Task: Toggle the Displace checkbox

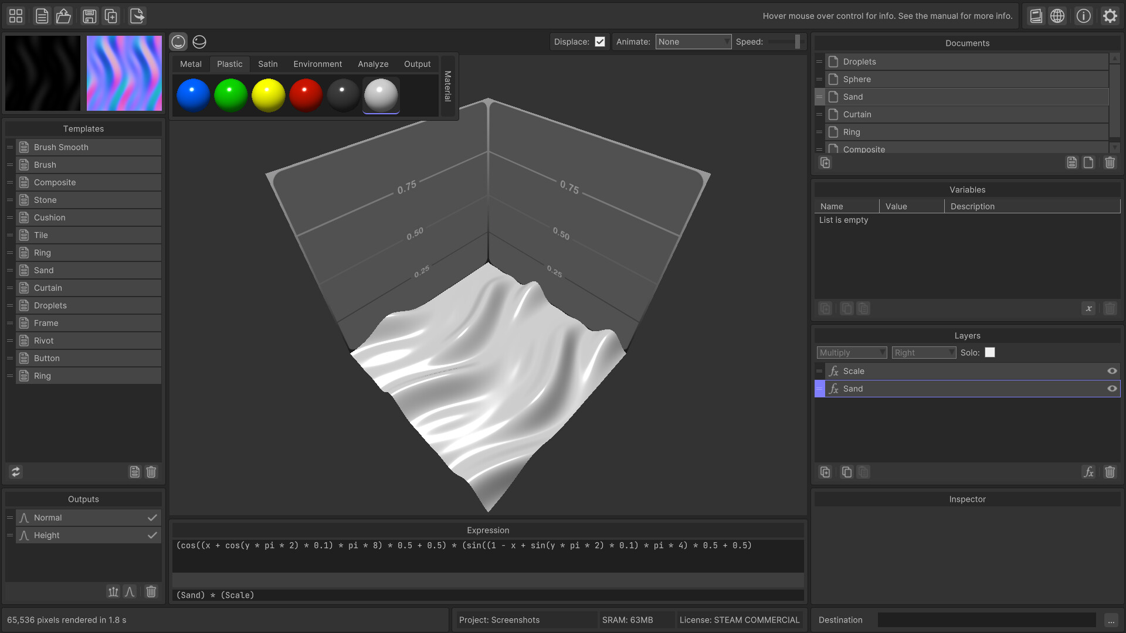Action: pyautogui.click(x=600, y=42)
